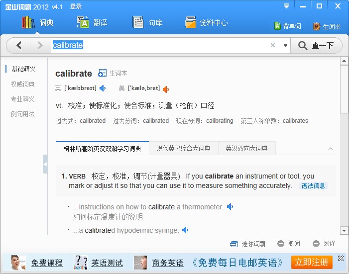The height and width of the screenshot is (274, 349).
Task: Click the 商务英语 thumbnail photo
Action: (140, 263)
